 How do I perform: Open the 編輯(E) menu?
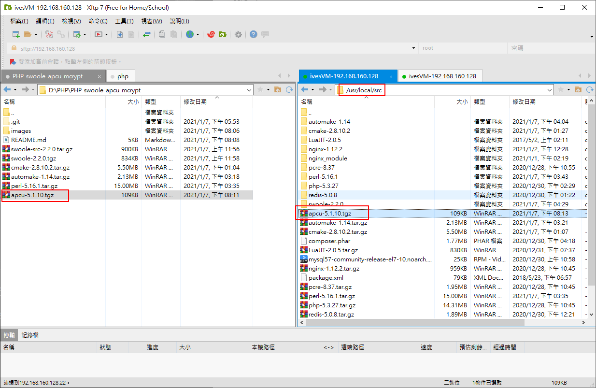[x=45, y=21]
